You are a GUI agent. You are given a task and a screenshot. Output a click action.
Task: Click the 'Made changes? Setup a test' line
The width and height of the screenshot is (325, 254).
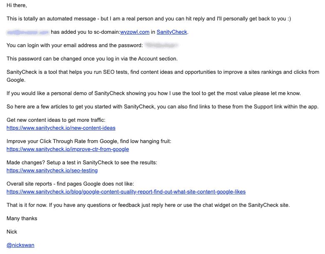tap(82, 163)
